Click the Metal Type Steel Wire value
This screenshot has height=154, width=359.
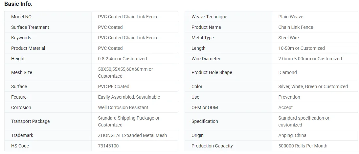coord(288,38)
